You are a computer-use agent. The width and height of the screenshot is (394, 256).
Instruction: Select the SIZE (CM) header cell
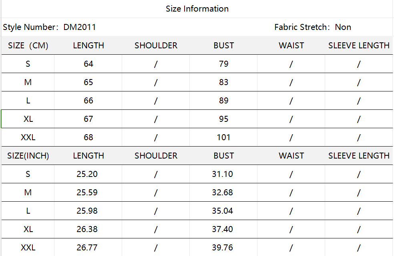tap(28, 46)
